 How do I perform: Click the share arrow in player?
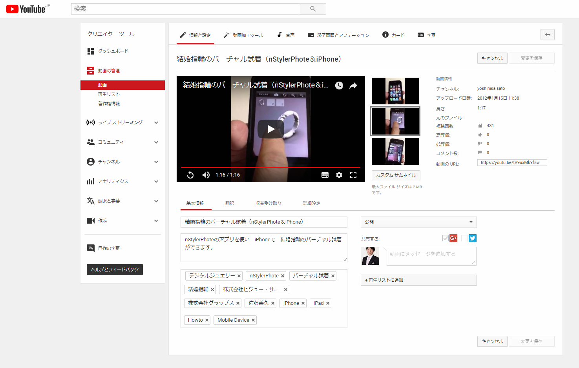pos(353,86)
